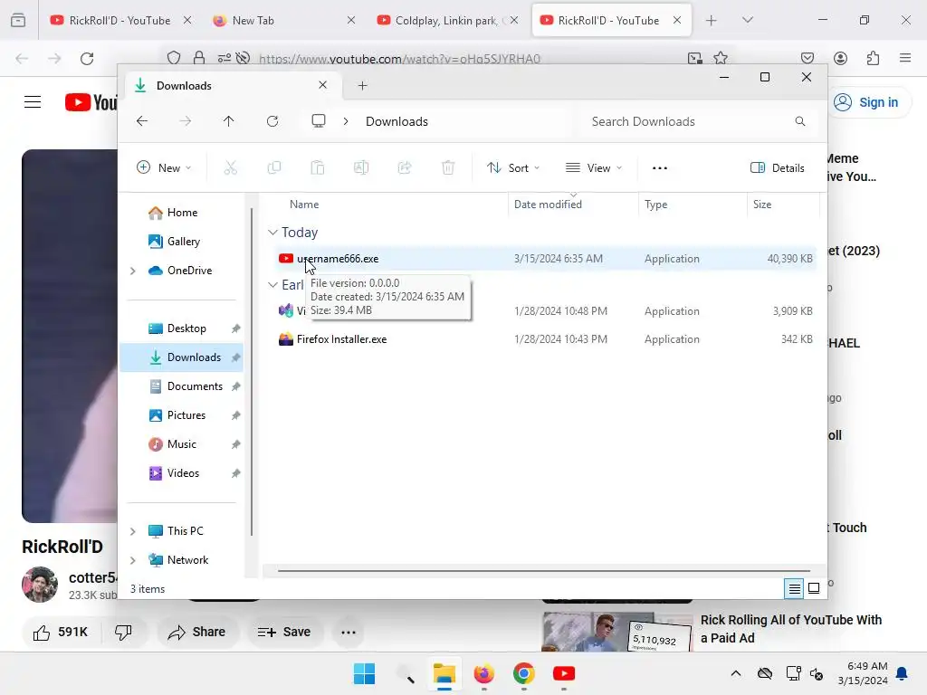
Task: Open the Sort dropdown
Action: [x=513, y=167]
